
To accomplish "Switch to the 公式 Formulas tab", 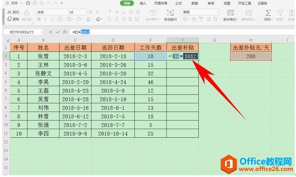I will pyautogui.click(x=179, y=3).
